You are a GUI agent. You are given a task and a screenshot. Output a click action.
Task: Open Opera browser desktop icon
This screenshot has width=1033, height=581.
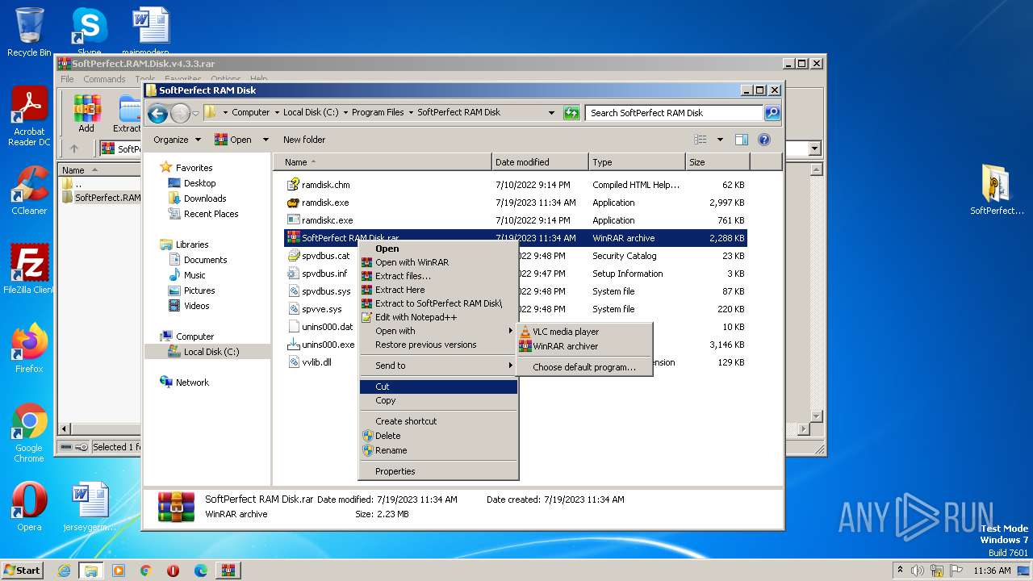29,507
